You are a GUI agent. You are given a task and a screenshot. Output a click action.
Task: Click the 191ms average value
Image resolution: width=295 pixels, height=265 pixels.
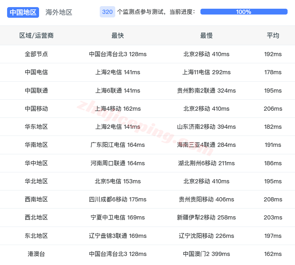[273, 145]
